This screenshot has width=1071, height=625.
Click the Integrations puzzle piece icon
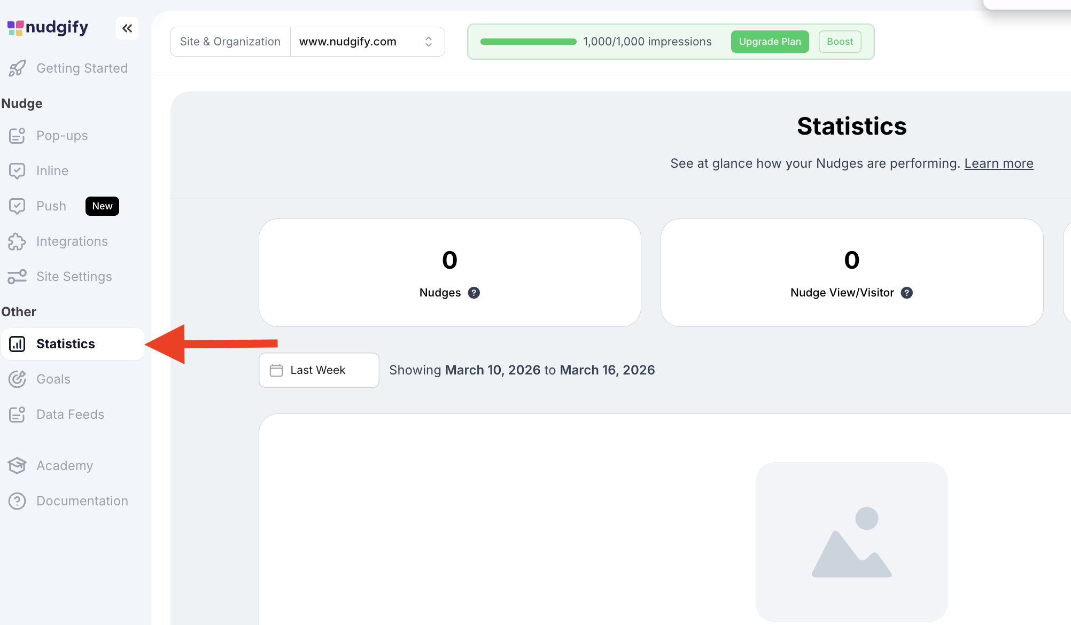coord(17,241)
